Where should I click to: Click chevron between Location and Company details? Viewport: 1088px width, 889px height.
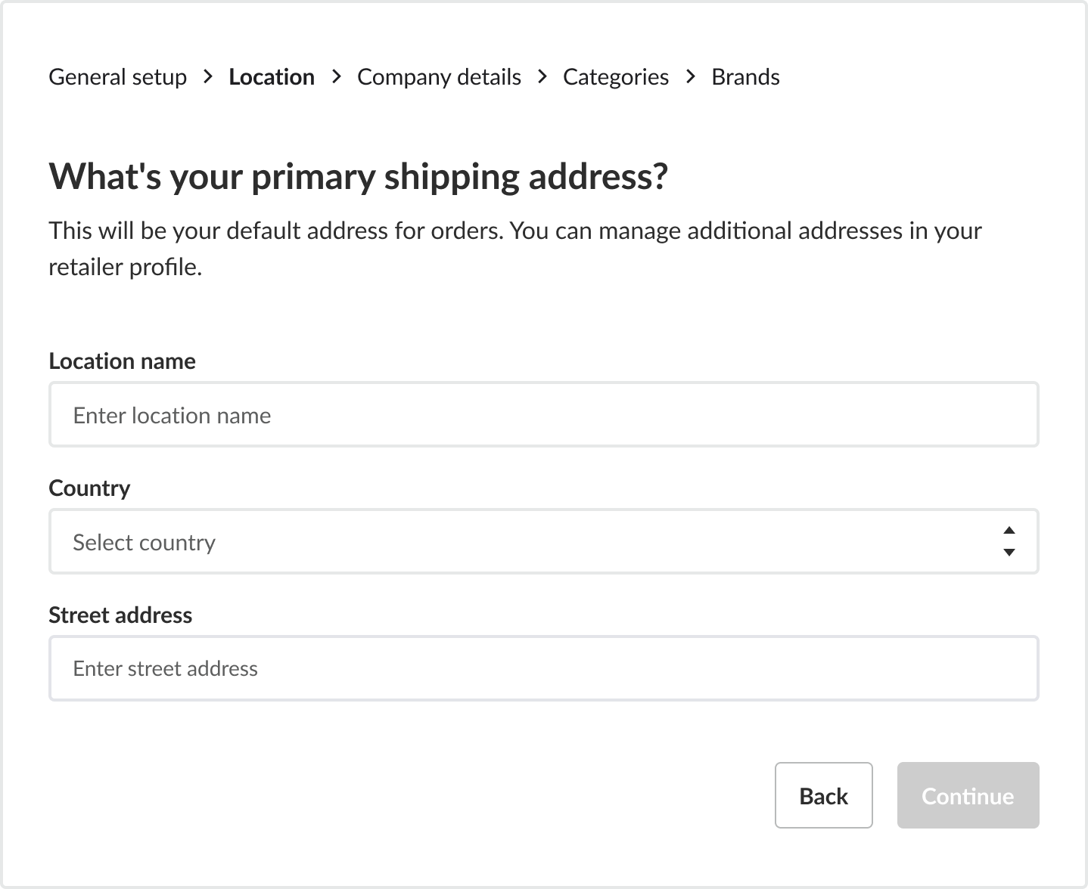pyautogui.click(x=337, y=77)
